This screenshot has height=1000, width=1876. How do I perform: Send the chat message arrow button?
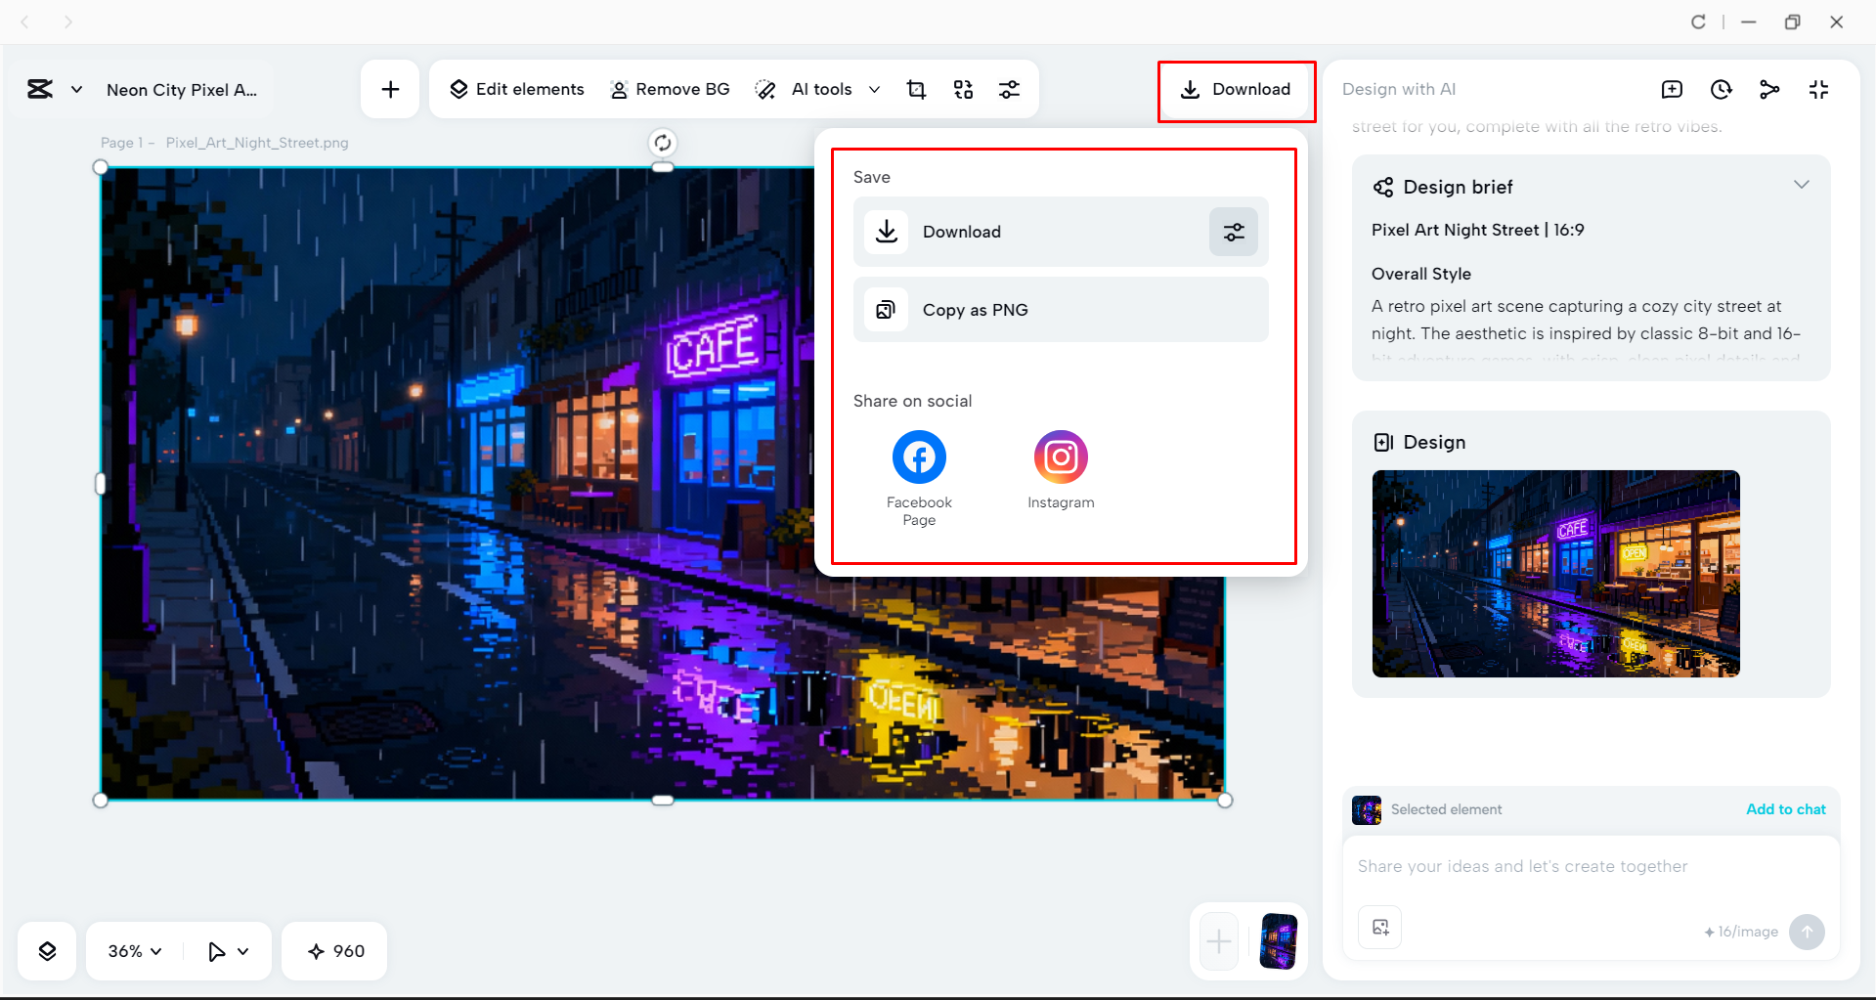pos(1807,932)
